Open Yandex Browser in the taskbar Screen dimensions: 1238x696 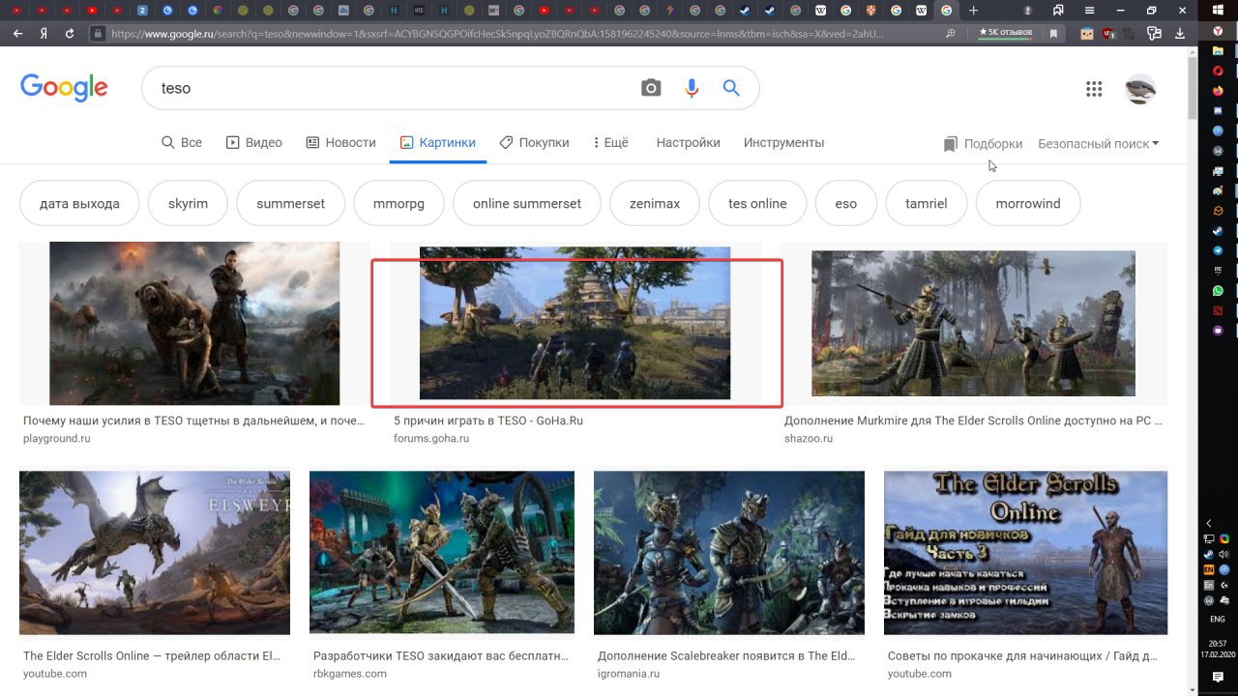pyautogui.click(x=1218, y=31)
